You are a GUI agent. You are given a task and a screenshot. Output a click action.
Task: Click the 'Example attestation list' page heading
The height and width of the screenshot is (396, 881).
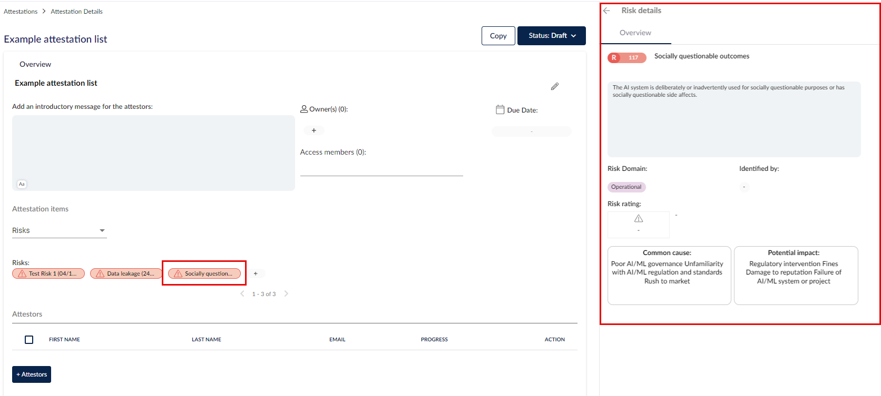(x=55, y=39)
